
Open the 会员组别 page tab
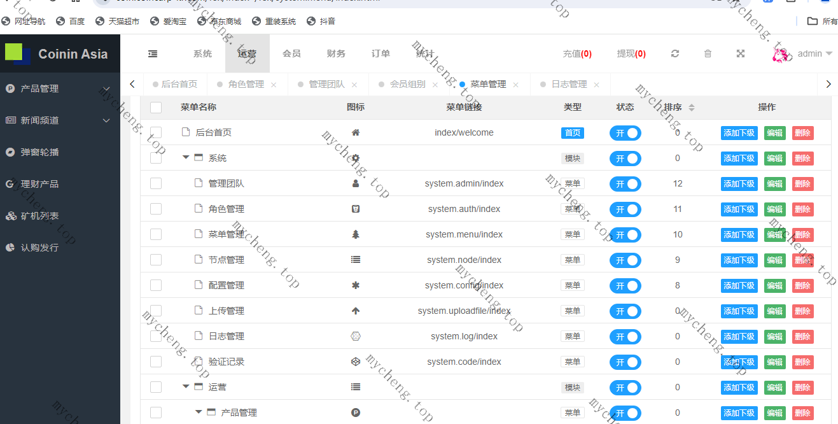(x=407, y=84)
